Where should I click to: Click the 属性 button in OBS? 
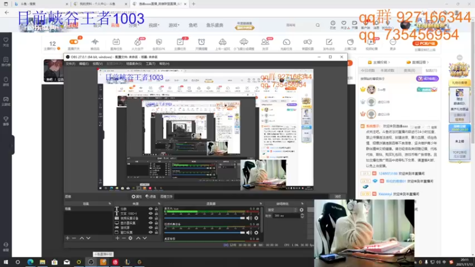pos(137,196)
